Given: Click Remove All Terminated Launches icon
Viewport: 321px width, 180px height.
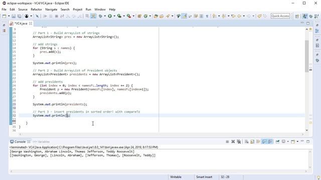Looking at the screenshot, I should 239,141.
